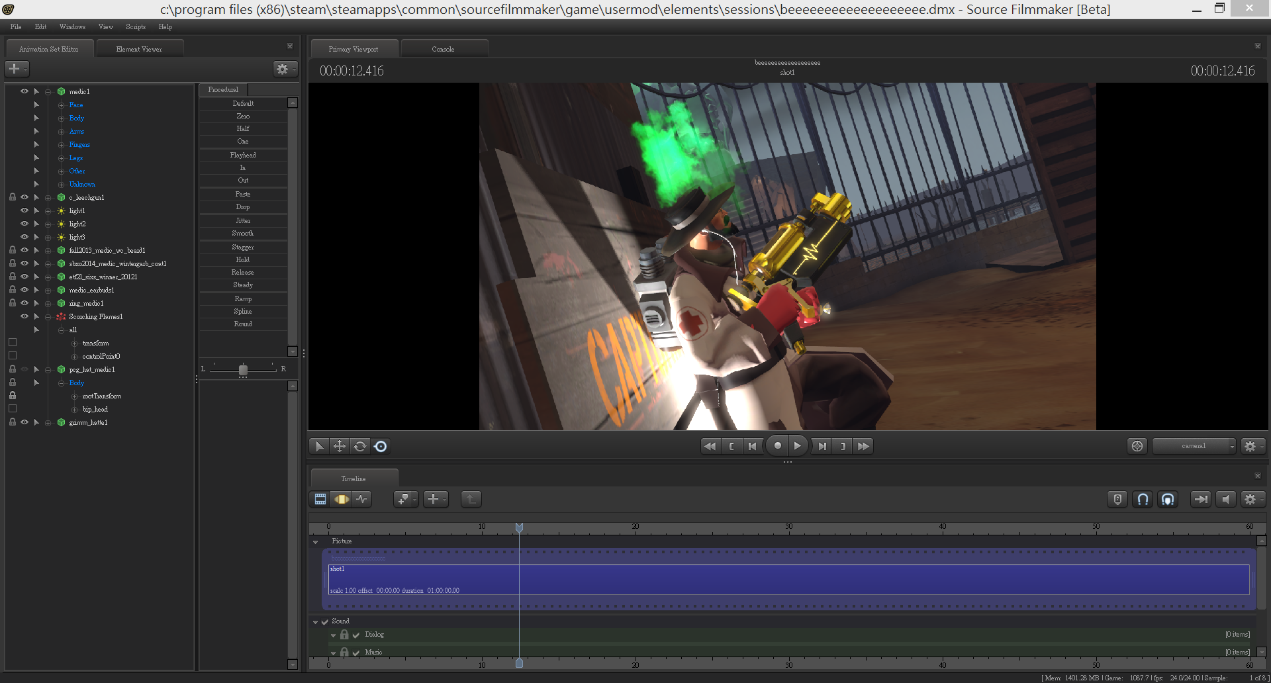Toggle visibility eye for Scorching Flames1

click(x=24, y=316)
